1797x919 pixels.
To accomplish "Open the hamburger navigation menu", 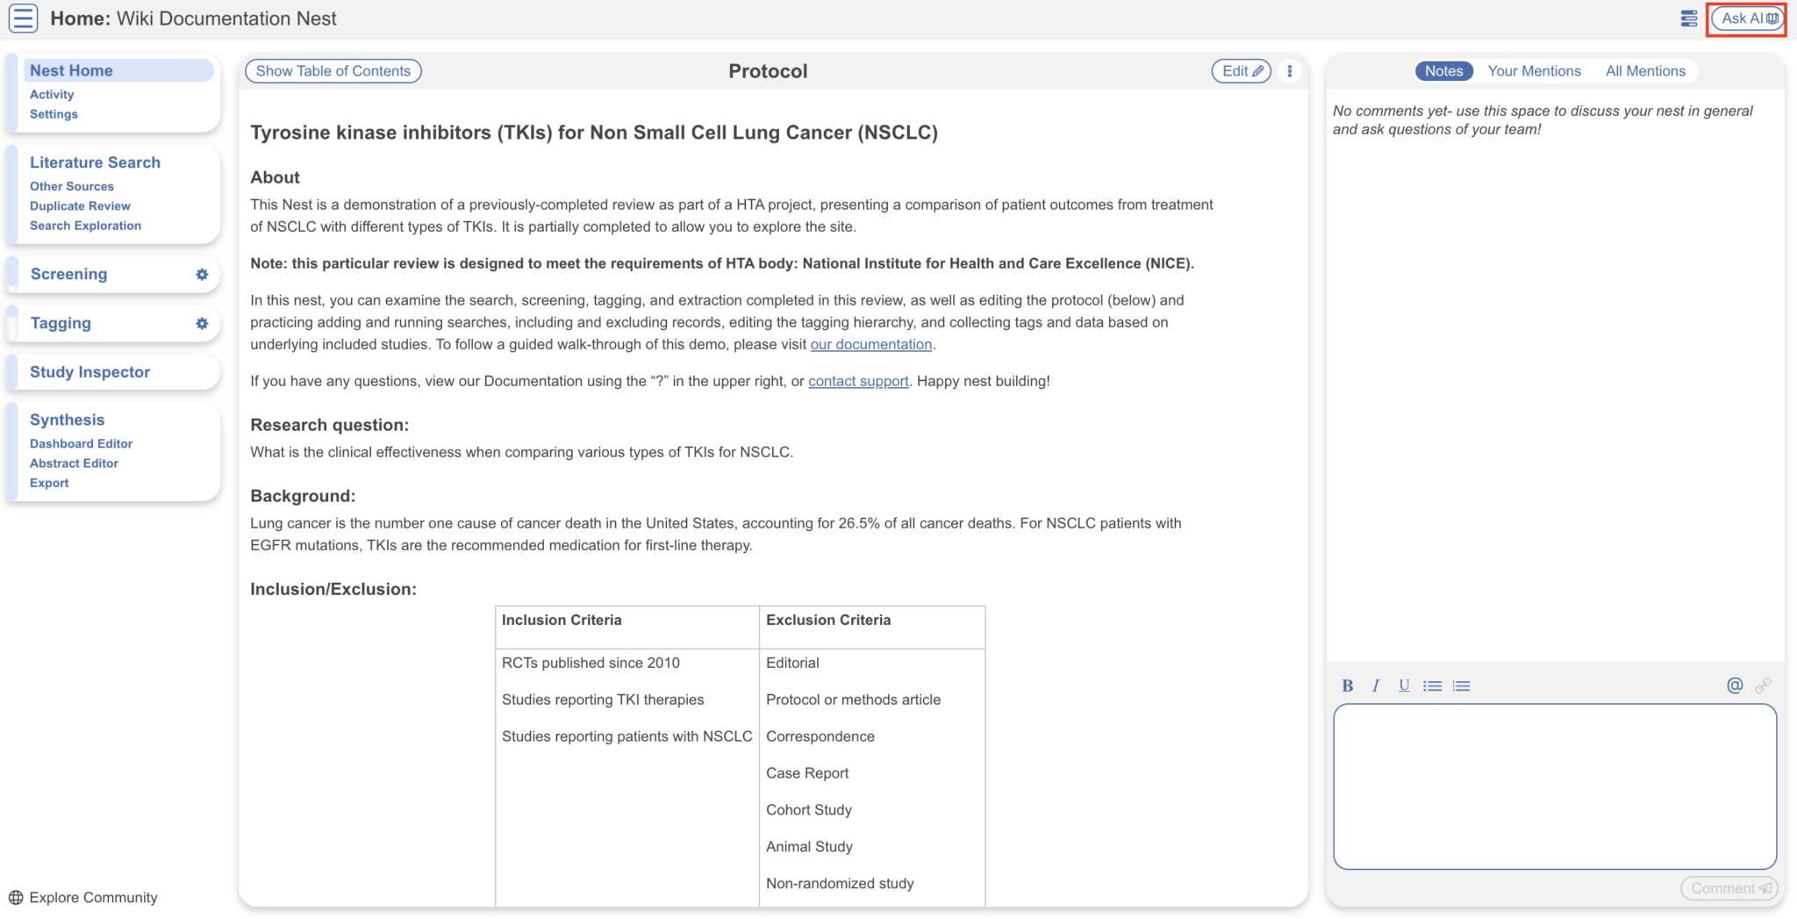I will pos(23,18).
